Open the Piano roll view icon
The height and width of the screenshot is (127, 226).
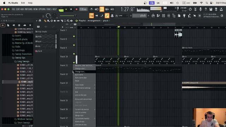[x=158, y=16]
